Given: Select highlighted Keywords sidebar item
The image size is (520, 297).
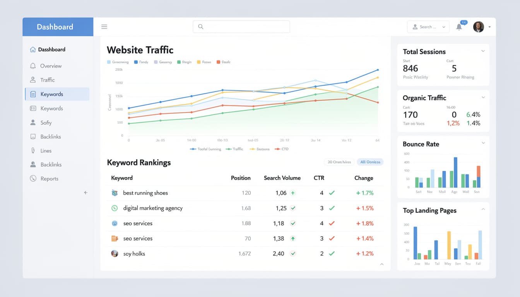Looking at the screenshot, I should point(57,94).
